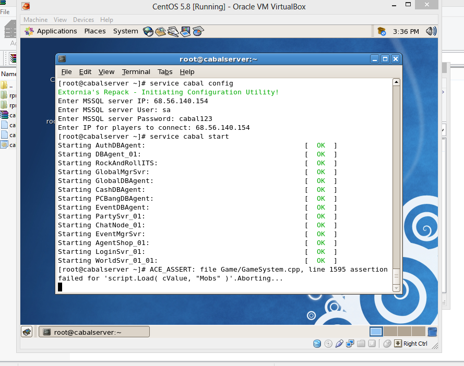Open the Terminal menu in terminal menubar

[136, 72]
